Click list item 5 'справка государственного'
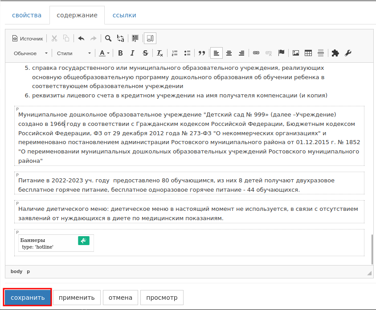Screen dimensions: 376x310 (x=178, y=77)
